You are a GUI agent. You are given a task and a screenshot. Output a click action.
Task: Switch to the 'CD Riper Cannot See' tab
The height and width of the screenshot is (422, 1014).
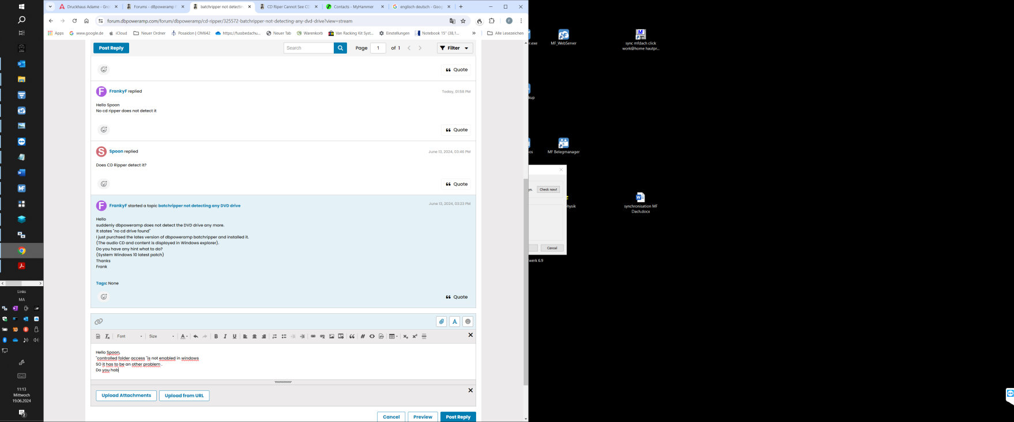click(288, 7)
